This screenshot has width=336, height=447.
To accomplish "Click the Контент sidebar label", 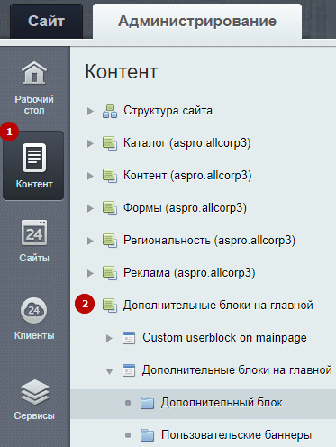I will 34,184.
